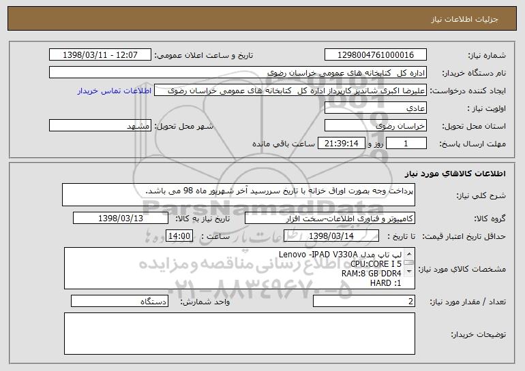Click the header جزئیات اطلاعات نیاز
Viewport: 525px width, 371px height.
pos(464,19)
